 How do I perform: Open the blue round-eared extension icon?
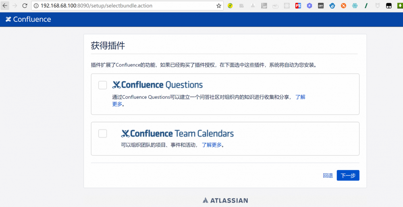click(x=332, y=6)
